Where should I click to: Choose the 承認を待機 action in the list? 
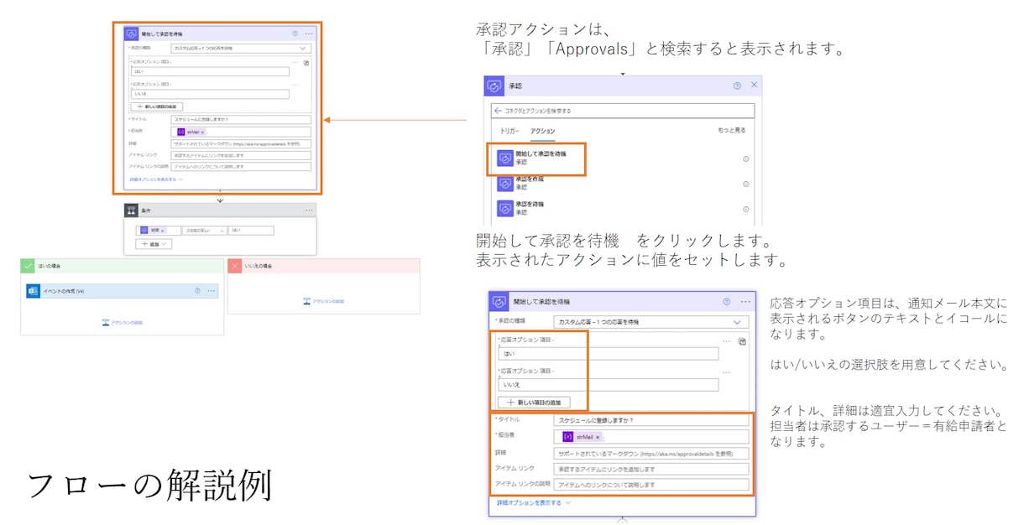coord(520,209)
